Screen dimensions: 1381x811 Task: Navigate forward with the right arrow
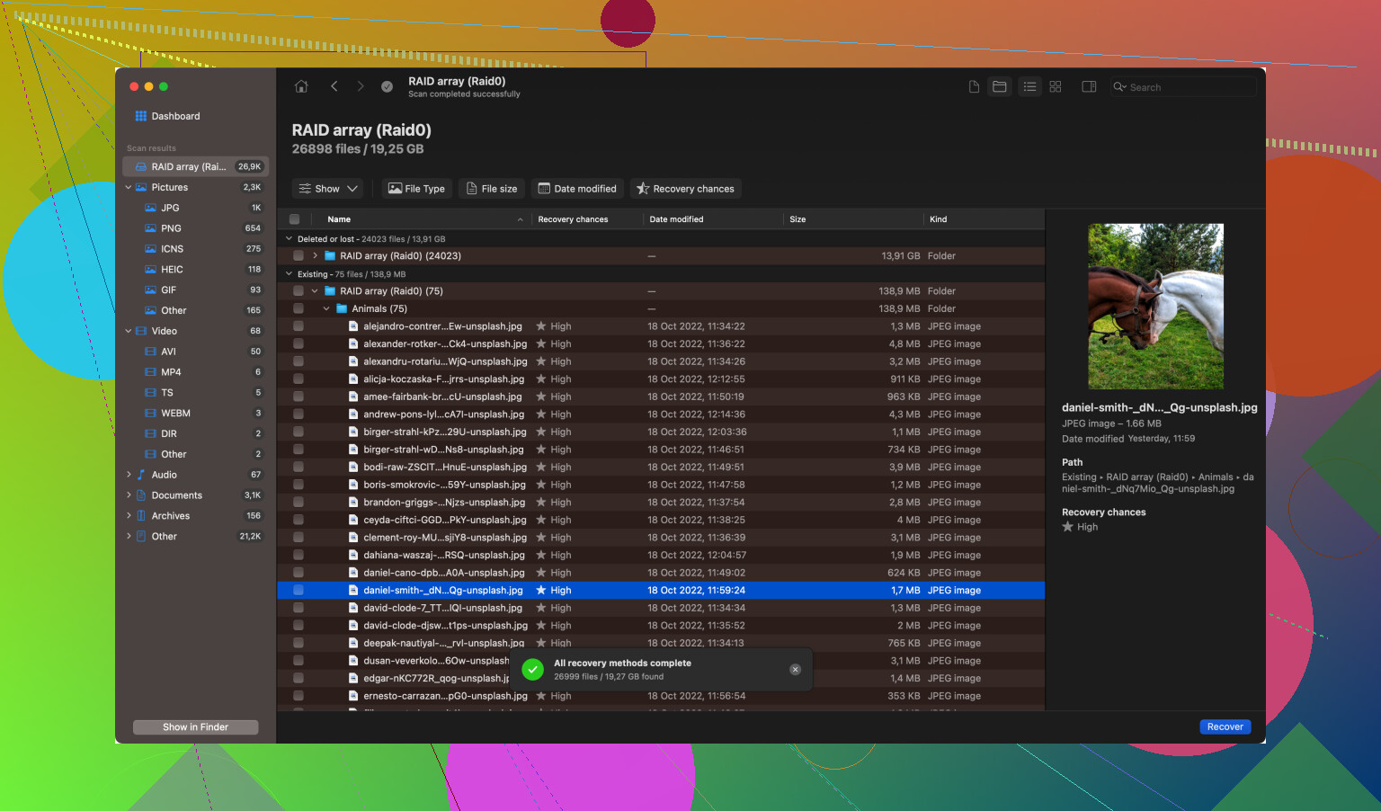[361, 86]
